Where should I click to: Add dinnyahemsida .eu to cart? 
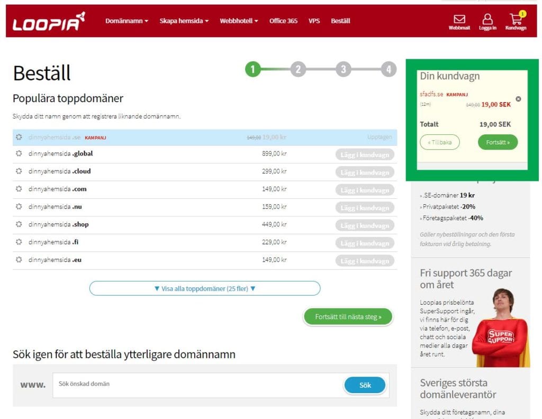coord(365,261)
